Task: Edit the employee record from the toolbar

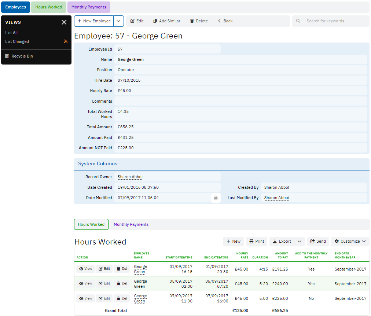Action: 137,21
